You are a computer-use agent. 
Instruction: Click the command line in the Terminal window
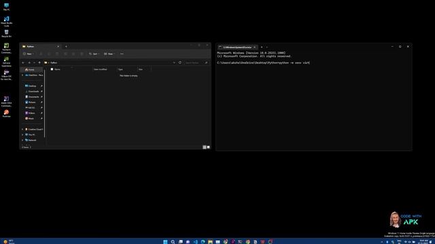(263, 63)
